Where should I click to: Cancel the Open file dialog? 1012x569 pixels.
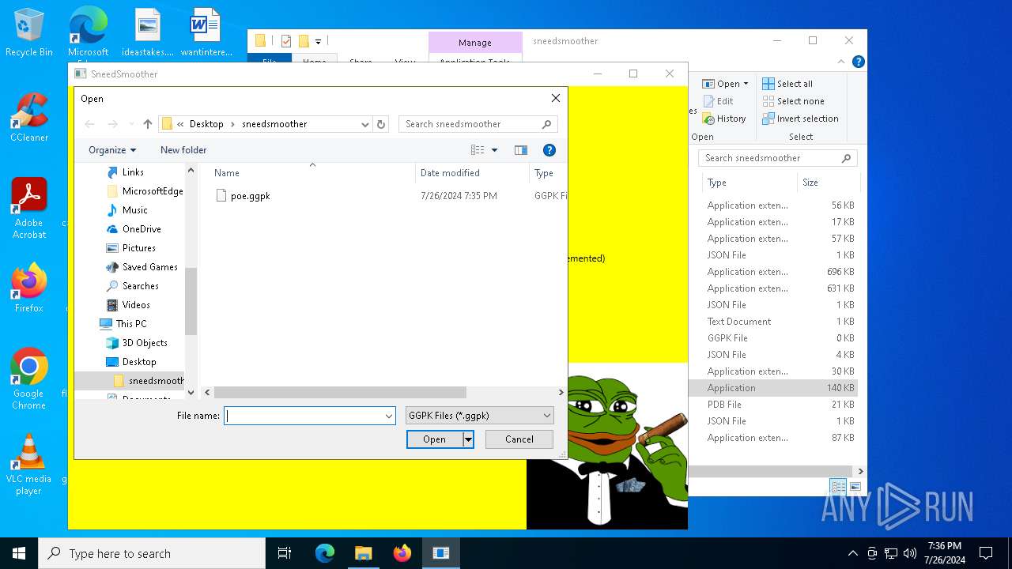coord(519,439)
